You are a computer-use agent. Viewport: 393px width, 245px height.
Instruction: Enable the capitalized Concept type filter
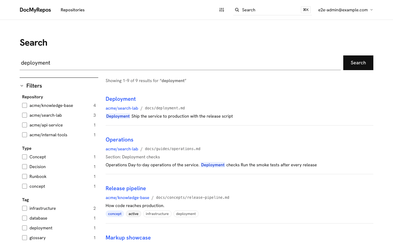coord(25,157)
